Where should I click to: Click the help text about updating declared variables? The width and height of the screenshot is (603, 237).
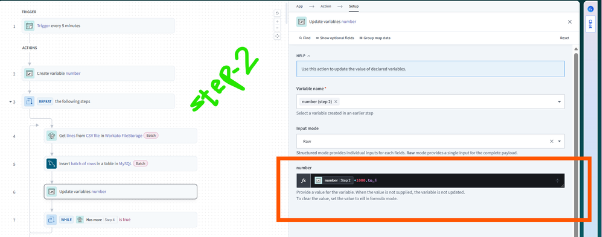tap(354, 69)
